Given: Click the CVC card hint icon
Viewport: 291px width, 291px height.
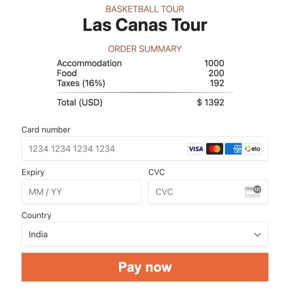Looking at the screenshot, I should point(253,192).
